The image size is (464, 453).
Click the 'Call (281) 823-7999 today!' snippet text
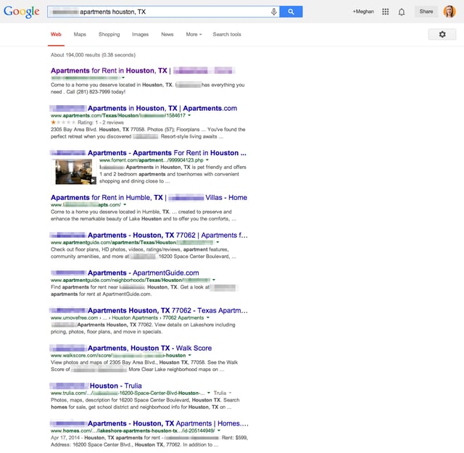click(96, 92)
